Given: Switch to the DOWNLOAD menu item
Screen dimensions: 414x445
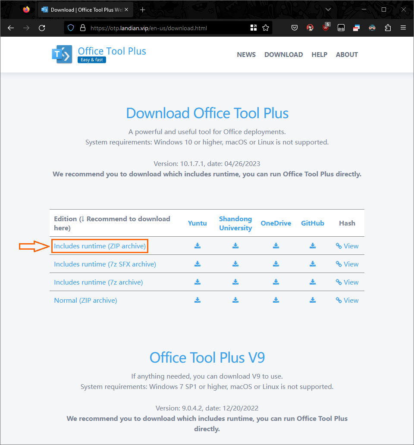Looking at the screenshot, I should coord(283,54).
